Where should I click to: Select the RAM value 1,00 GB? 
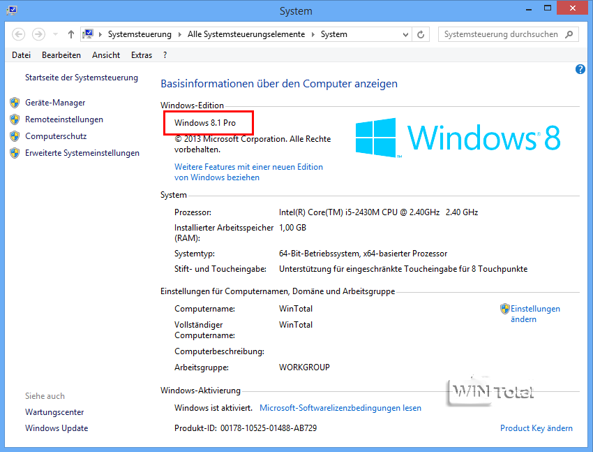(x=292, y=228)
